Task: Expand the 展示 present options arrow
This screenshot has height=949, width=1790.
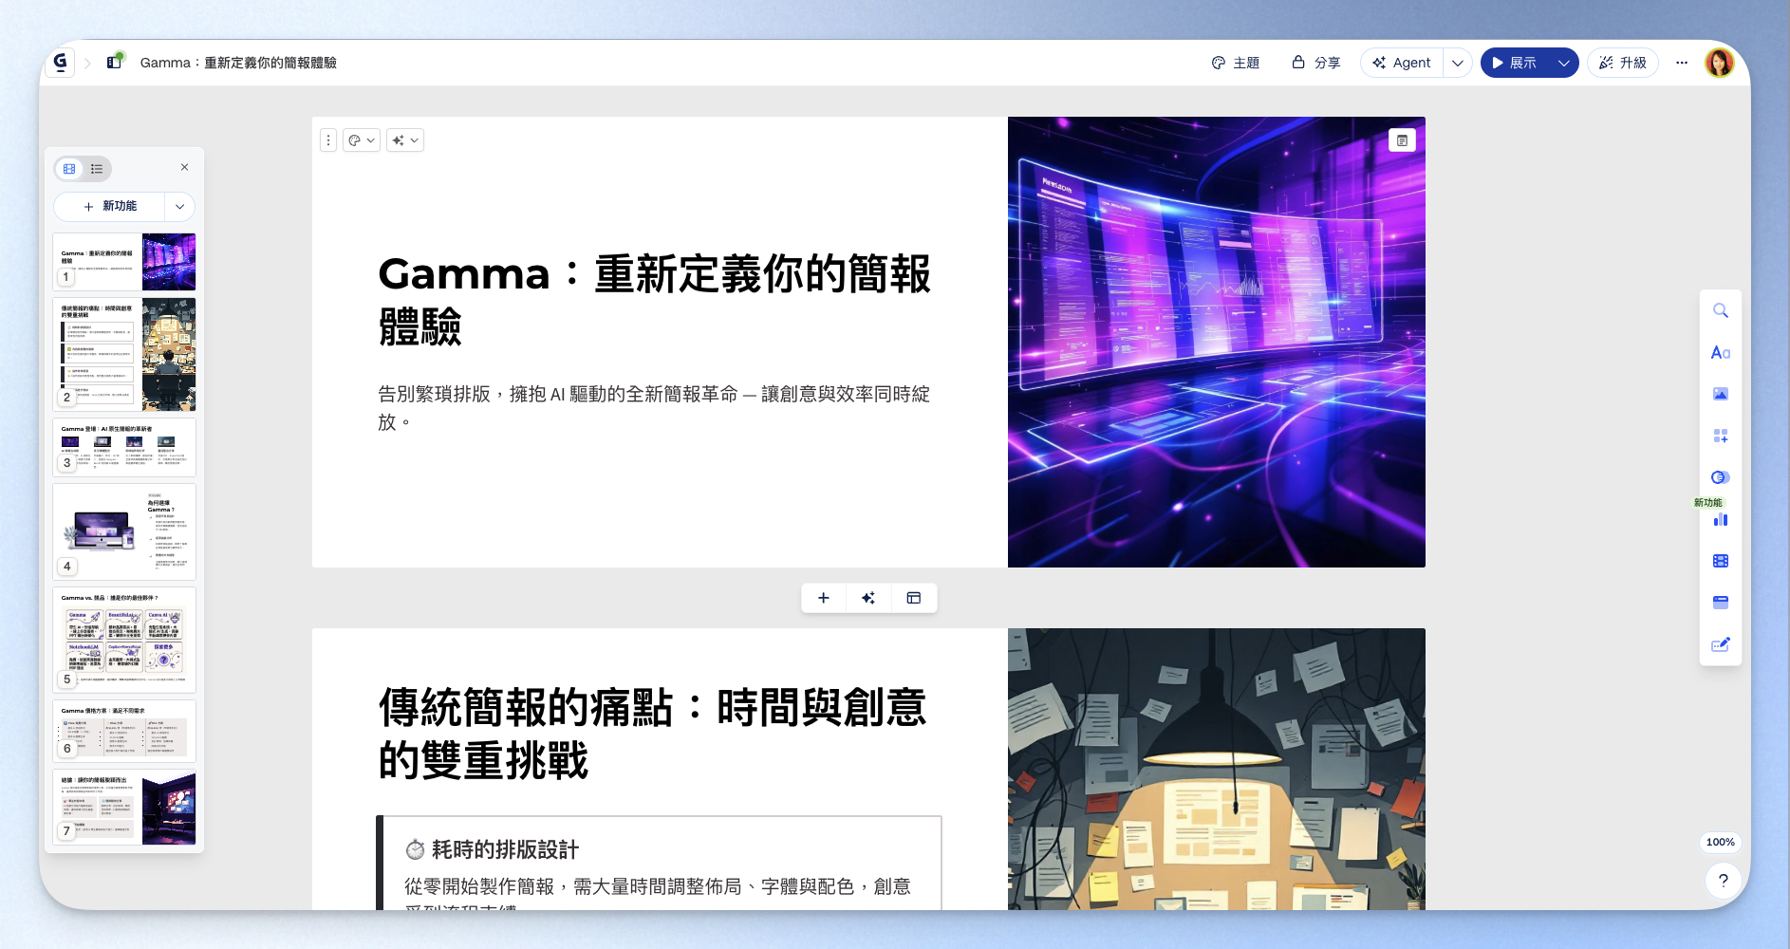Action: (1563, 64)
